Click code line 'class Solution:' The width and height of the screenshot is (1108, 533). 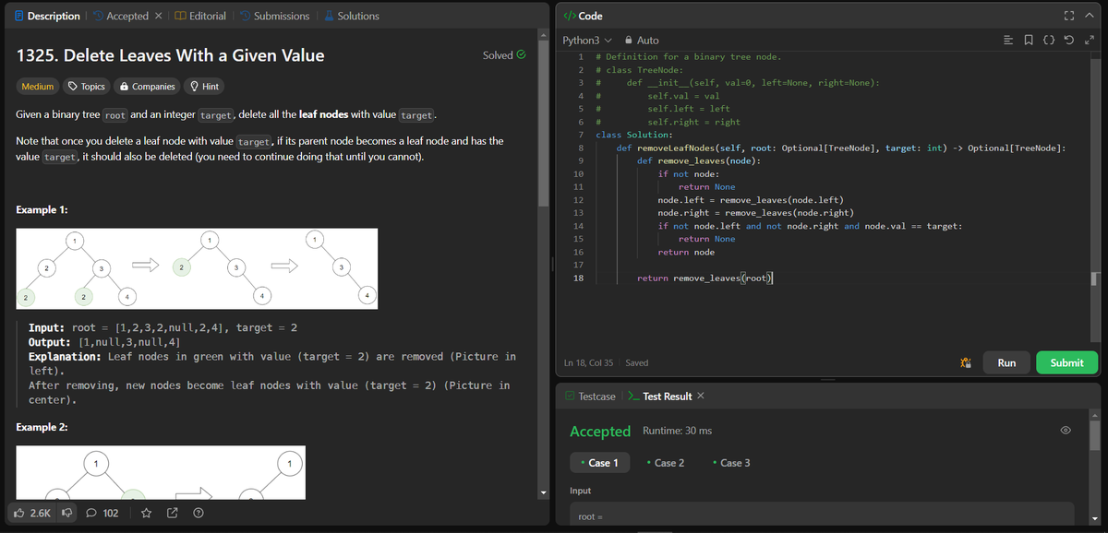pos(634,135)
